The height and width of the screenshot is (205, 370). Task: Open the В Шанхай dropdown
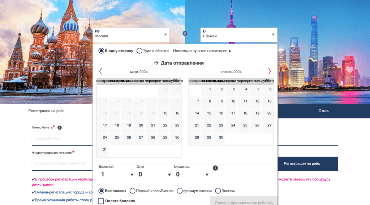[239, 35]
